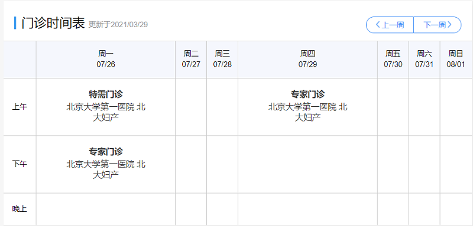Screen dimensions: 473x226
Task: Click the 周日 08/01 column header
Action: (x=456, y=59)
